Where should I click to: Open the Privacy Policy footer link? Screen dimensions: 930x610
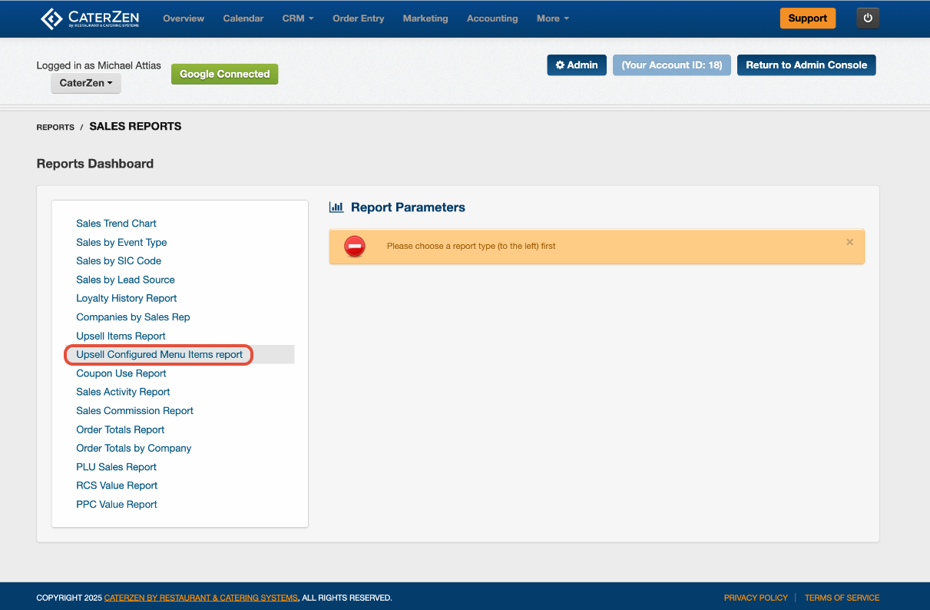756,598
